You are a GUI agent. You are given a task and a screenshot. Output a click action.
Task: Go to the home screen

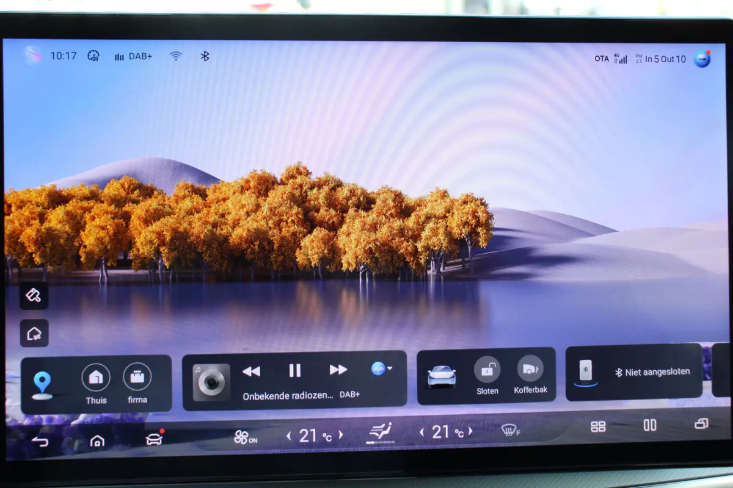97,440
